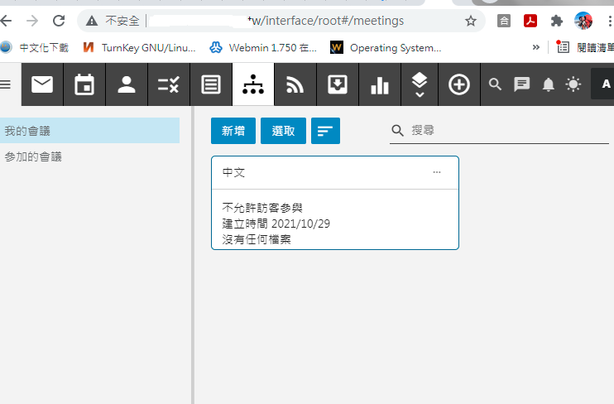
Task: Open the RSS feed icon
Action: pos(295,84)
